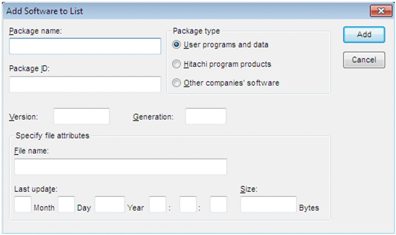Select the minutes box between the colons
Viewport: 396px width, 235px height.
[188, 204]
